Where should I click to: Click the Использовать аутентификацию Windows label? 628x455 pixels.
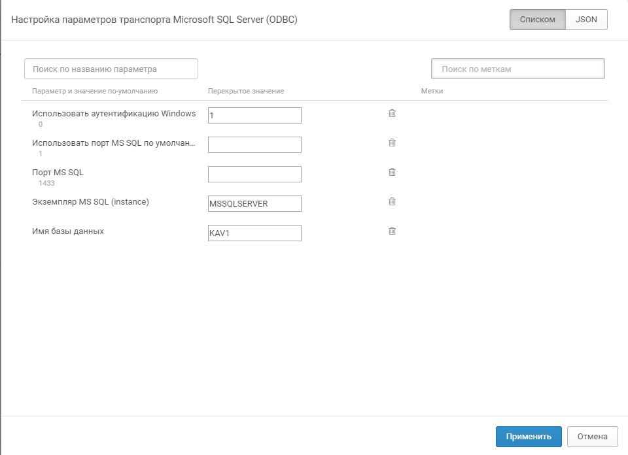click(114, 114)
